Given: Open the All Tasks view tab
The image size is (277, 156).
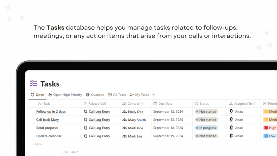Looking at the screenshot, I should [x=117, y=95].
